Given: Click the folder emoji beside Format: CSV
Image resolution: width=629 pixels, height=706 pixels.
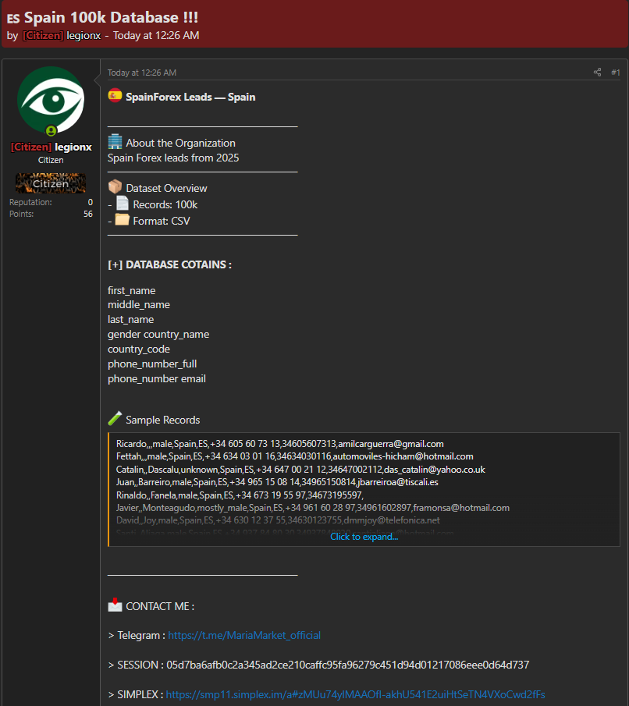Looking at the screenshot, I should tap(122, 220).
